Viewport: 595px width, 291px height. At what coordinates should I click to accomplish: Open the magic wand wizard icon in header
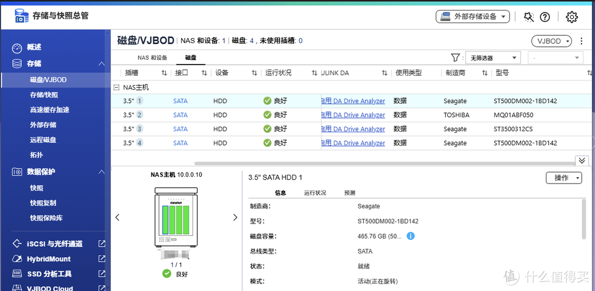pos(528,17)
